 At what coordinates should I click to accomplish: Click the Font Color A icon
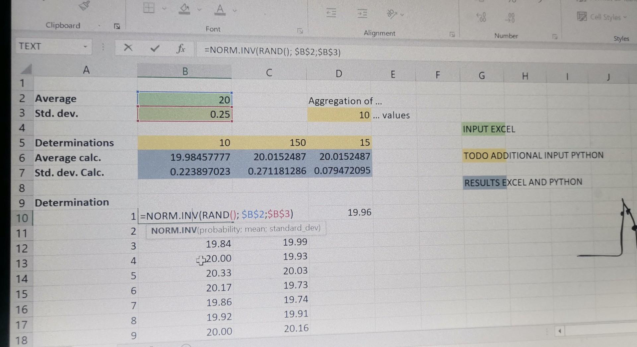click(x=220, y=10)
